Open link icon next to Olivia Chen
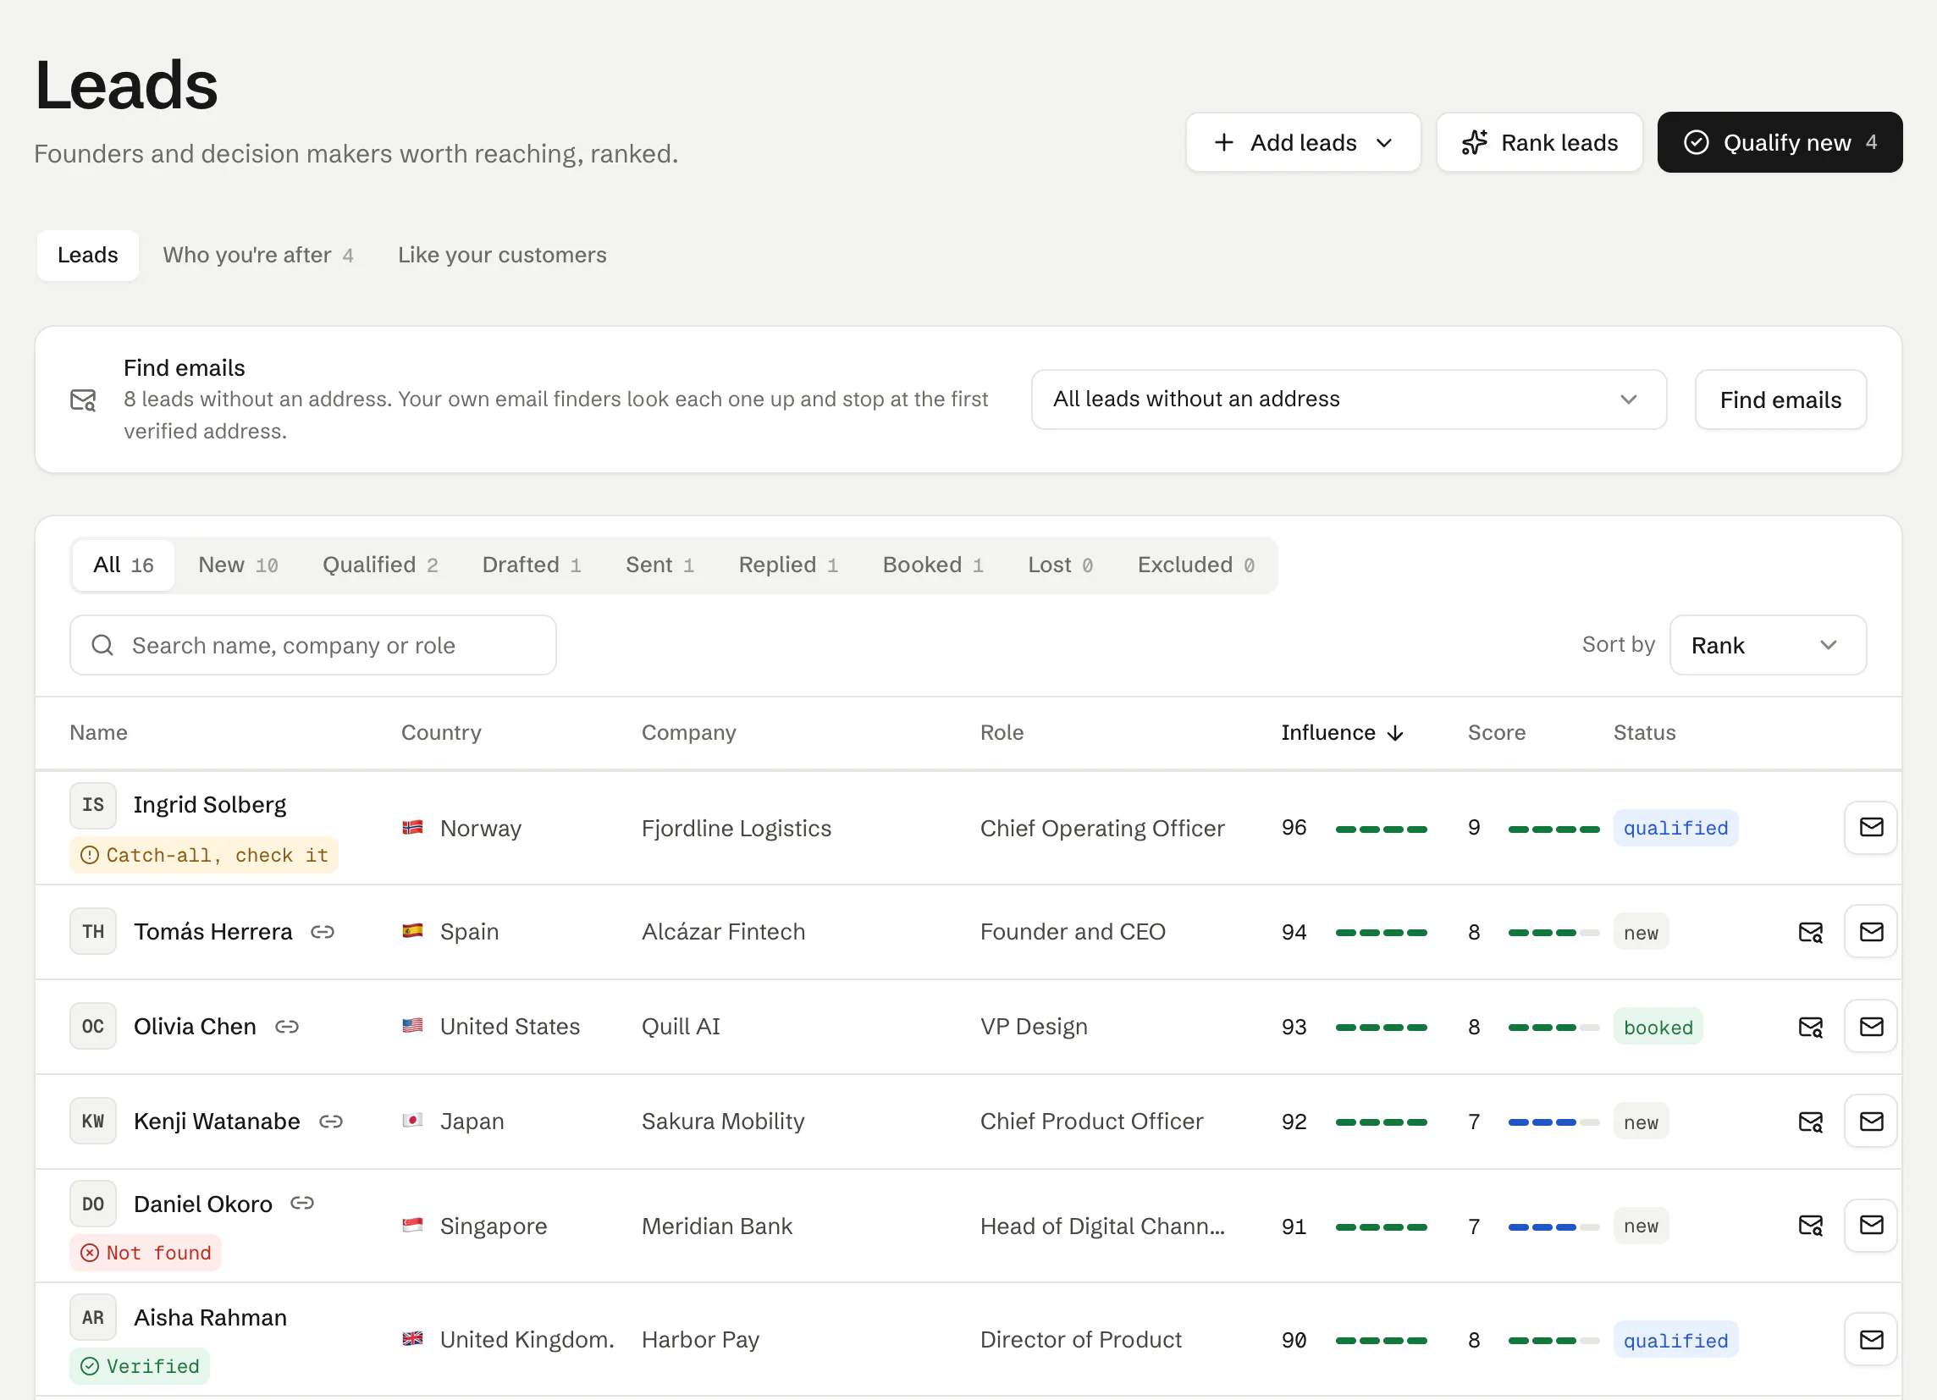This screenshot has height=1400, width=1937. (x=287, y=1027)
